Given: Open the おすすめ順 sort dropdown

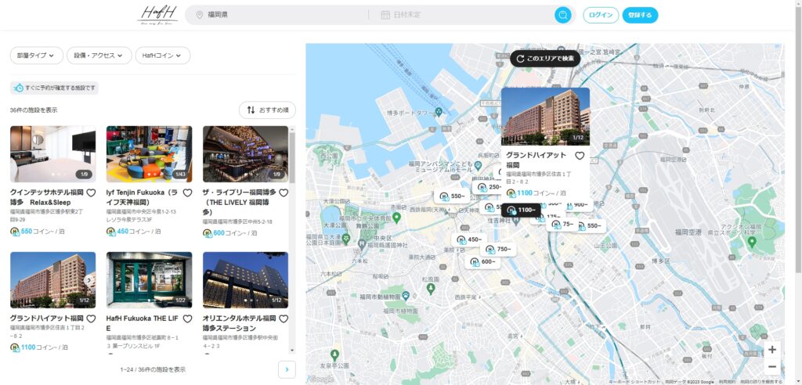Looking at the screenshot, I should tap(268, 110).
